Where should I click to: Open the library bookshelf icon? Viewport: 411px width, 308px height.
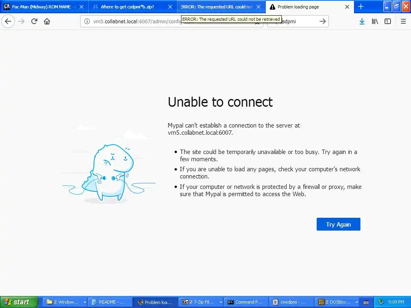coord(375,21)
